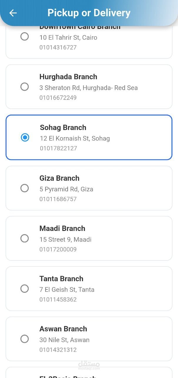
Task: Tap address 30 Nile St, Aswan
Action: pyautogui.click(x=64, y=340)
